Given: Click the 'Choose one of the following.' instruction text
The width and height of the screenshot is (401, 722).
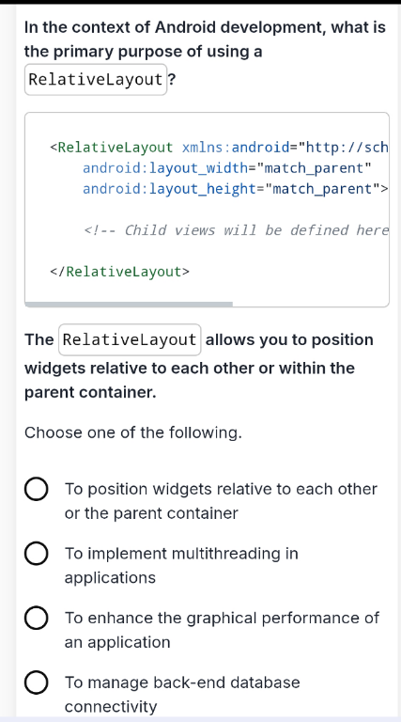Looking at the screenshot, I should click(133, 432).
